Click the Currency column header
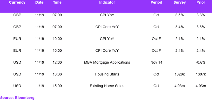The image size is (213, 101). point(17,2)
